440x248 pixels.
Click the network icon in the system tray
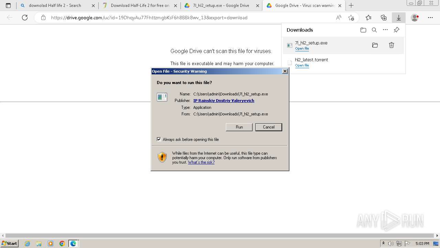coord(399,244)
